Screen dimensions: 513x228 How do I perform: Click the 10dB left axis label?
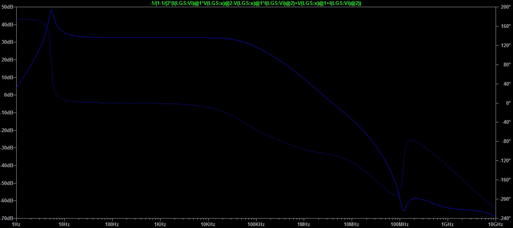click(x=8, y=77)
